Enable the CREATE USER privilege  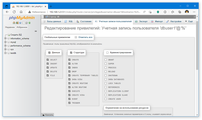(106, 99)
